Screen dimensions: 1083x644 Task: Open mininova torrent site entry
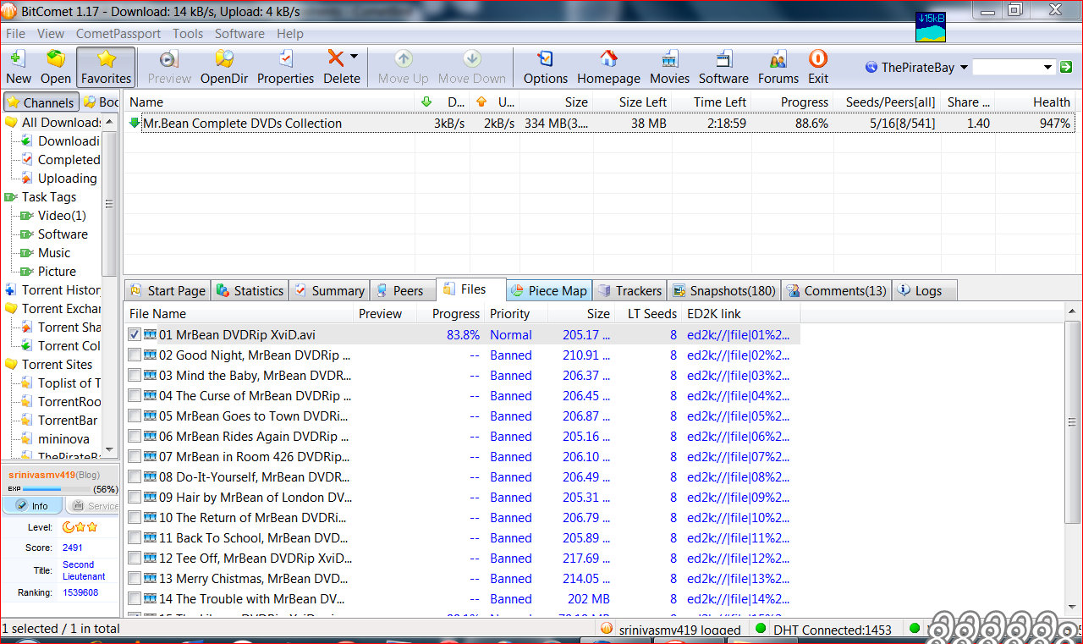click(54, 439)
